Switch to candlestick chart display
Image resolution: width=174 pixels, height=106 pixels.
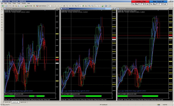tap(83, 6)
